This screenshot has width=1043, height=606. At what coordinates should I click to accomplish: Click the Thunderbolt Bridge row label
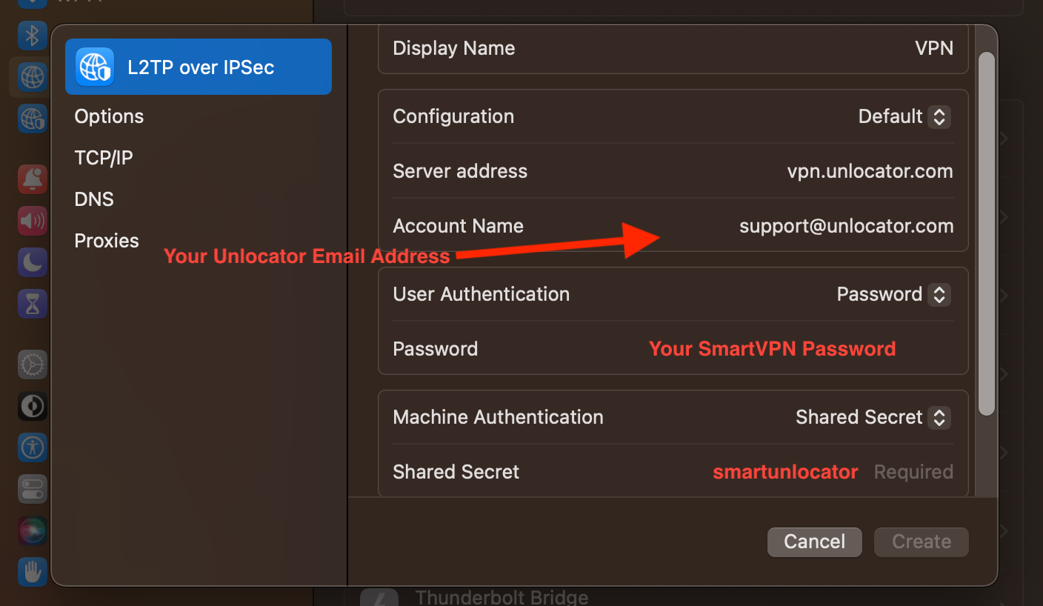tap(502, 597)
